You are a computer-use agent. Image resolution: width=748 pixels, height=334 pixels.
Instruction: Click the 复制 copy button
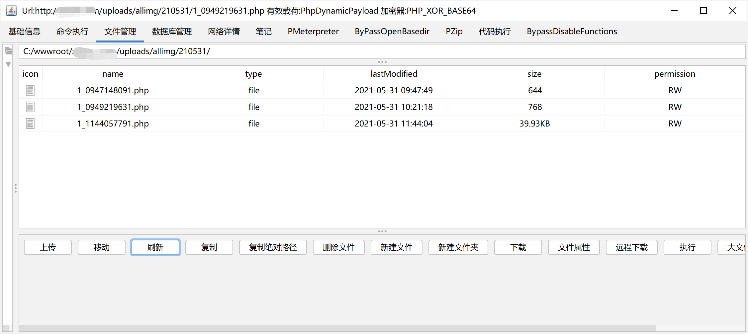(209, 247)
